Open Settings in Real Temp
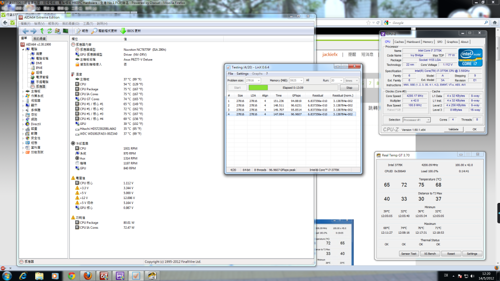Image resolution: width=500 pixels, height=281 pixels. 472,254
